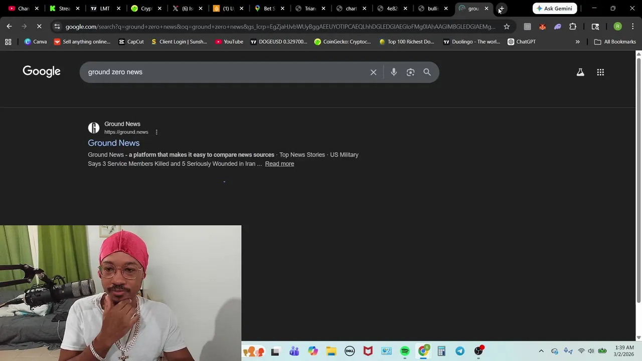Clear the search query X
The height and width of the screenshot is (361, 642).
[374, 72]
